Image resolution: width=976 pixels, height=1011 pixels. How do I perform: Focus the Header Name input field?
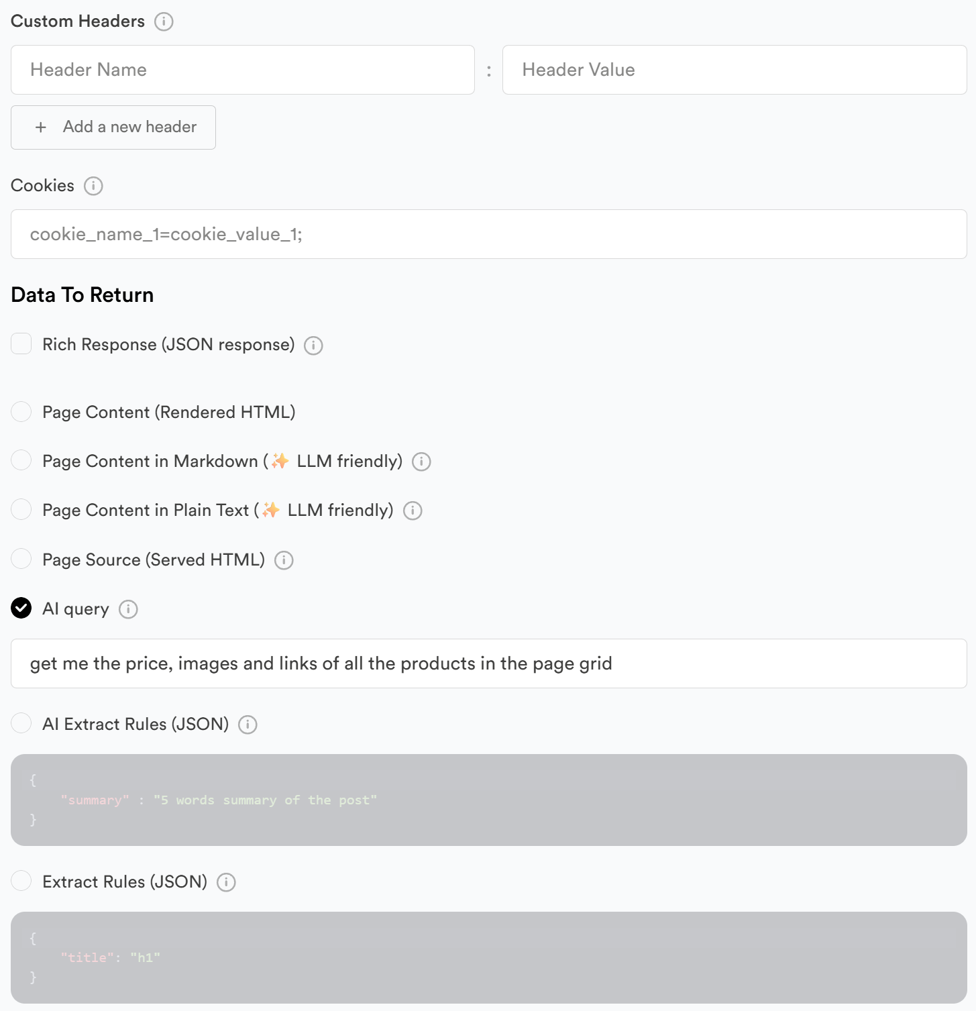(243, 70)
